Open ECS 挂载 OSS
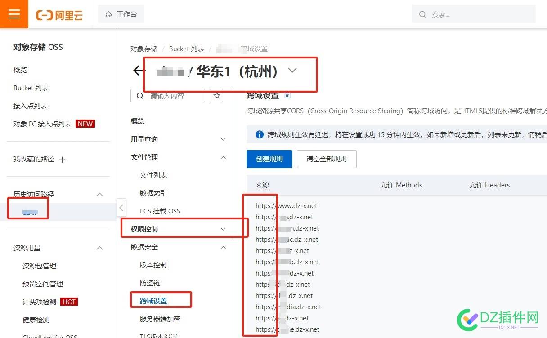Viewport: 547px width, 338px height. click(160, 211)
